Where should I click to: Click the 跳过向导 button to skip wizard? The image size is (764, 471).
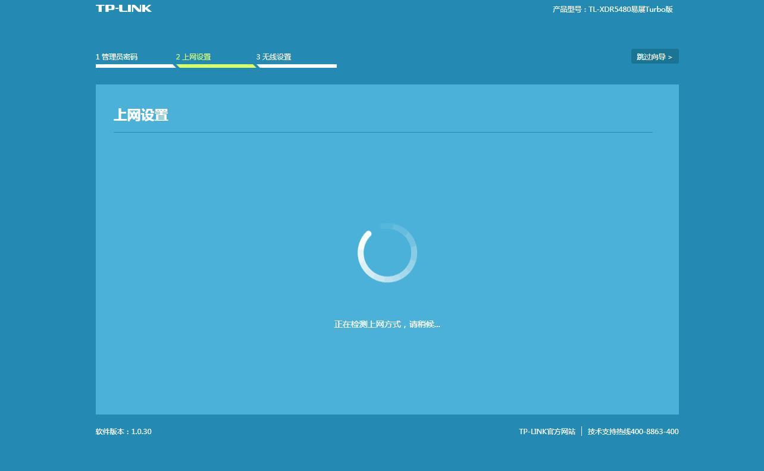[x=655, y=56]
